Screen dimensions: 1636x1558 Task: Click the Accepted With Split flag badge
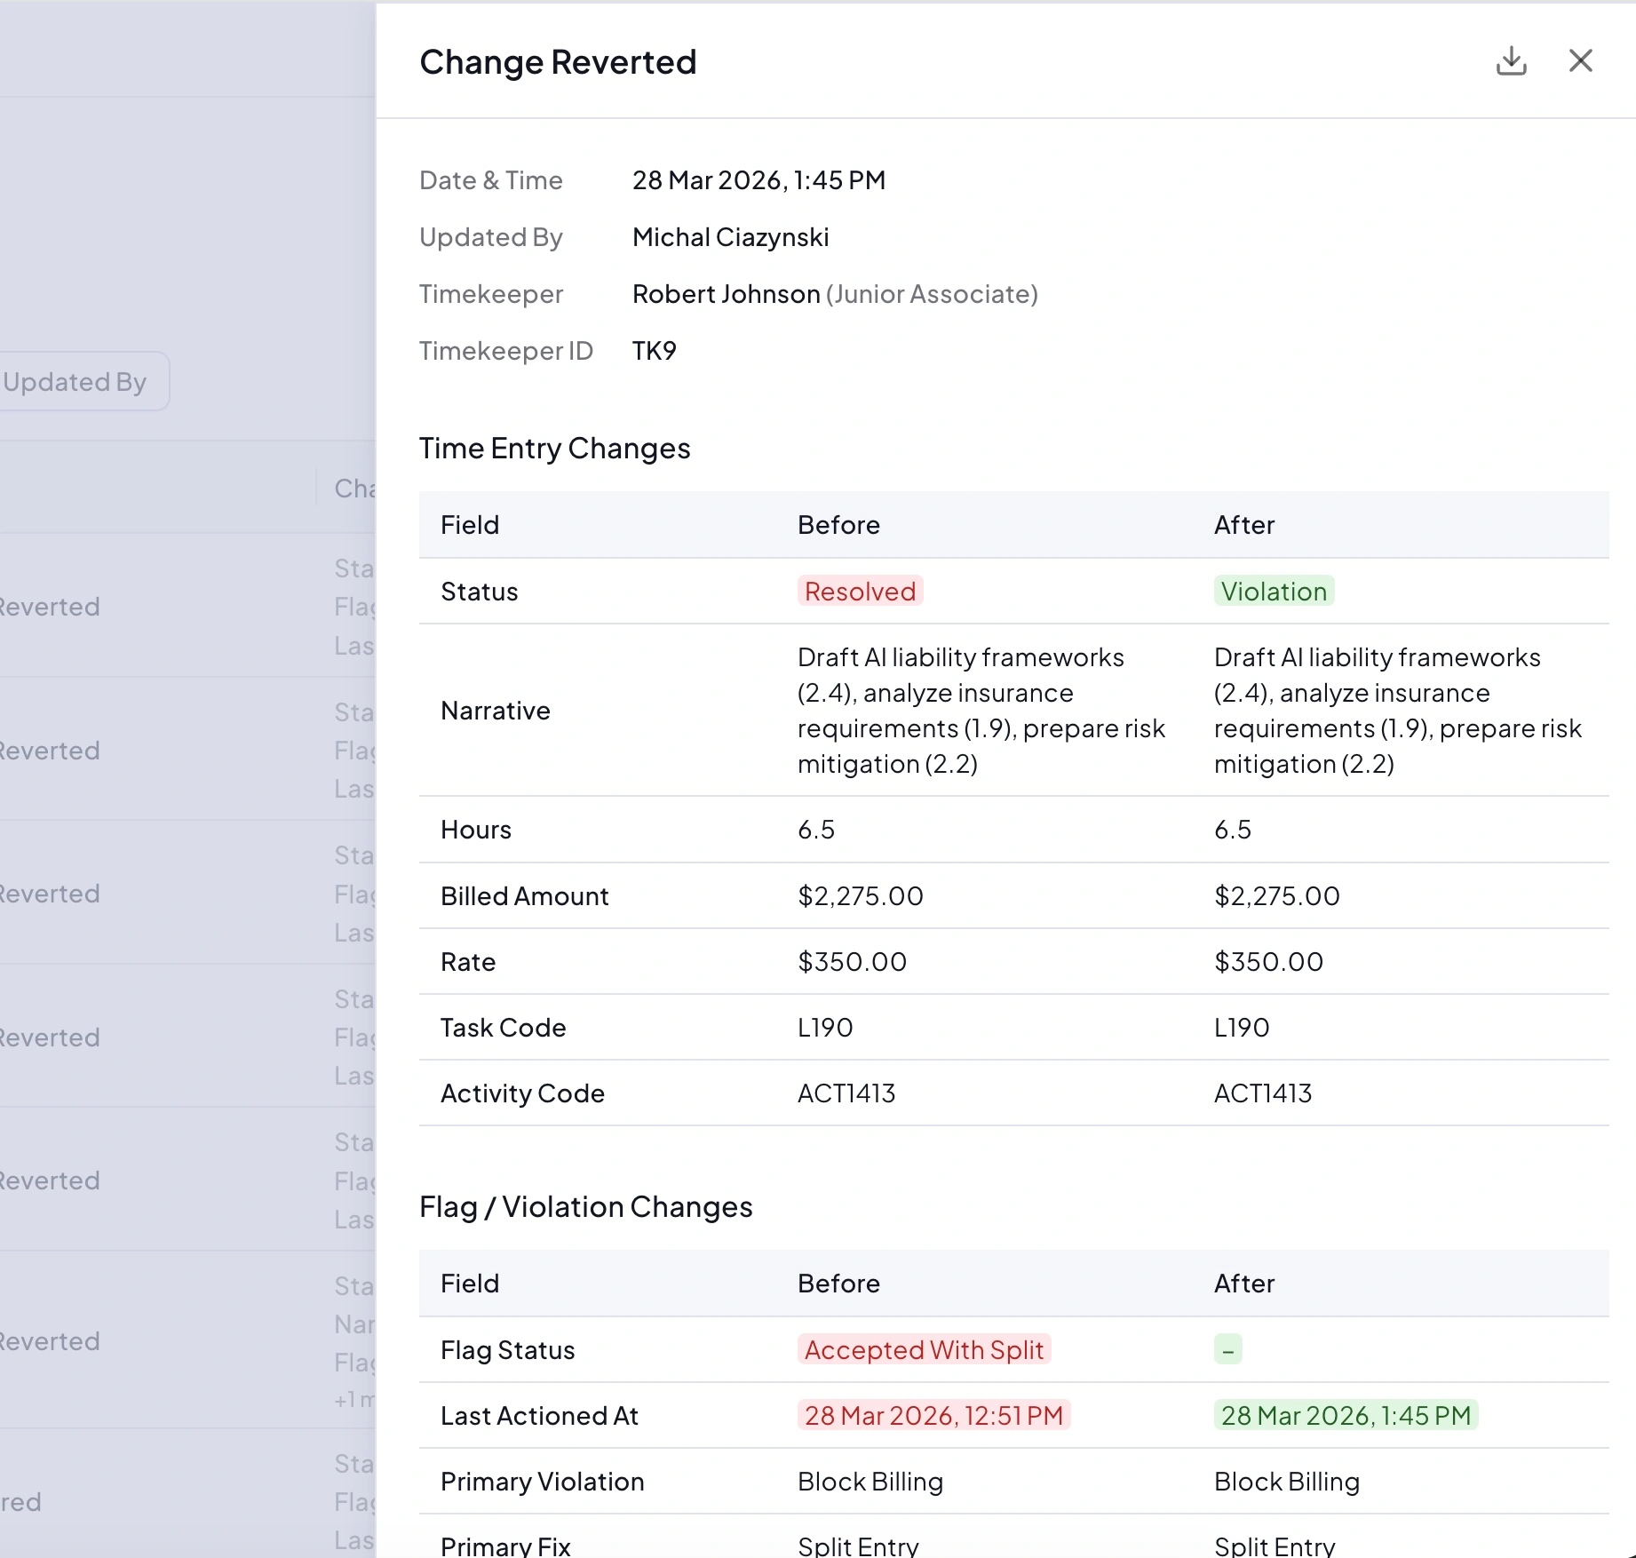pos(924,1349)
